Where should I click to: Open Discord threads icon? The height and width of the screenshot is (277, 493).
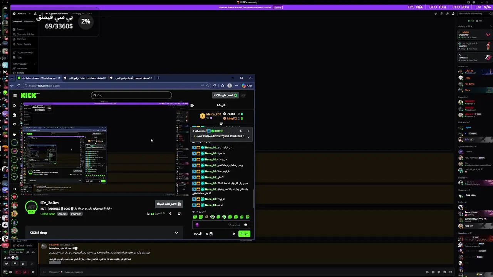436,13
